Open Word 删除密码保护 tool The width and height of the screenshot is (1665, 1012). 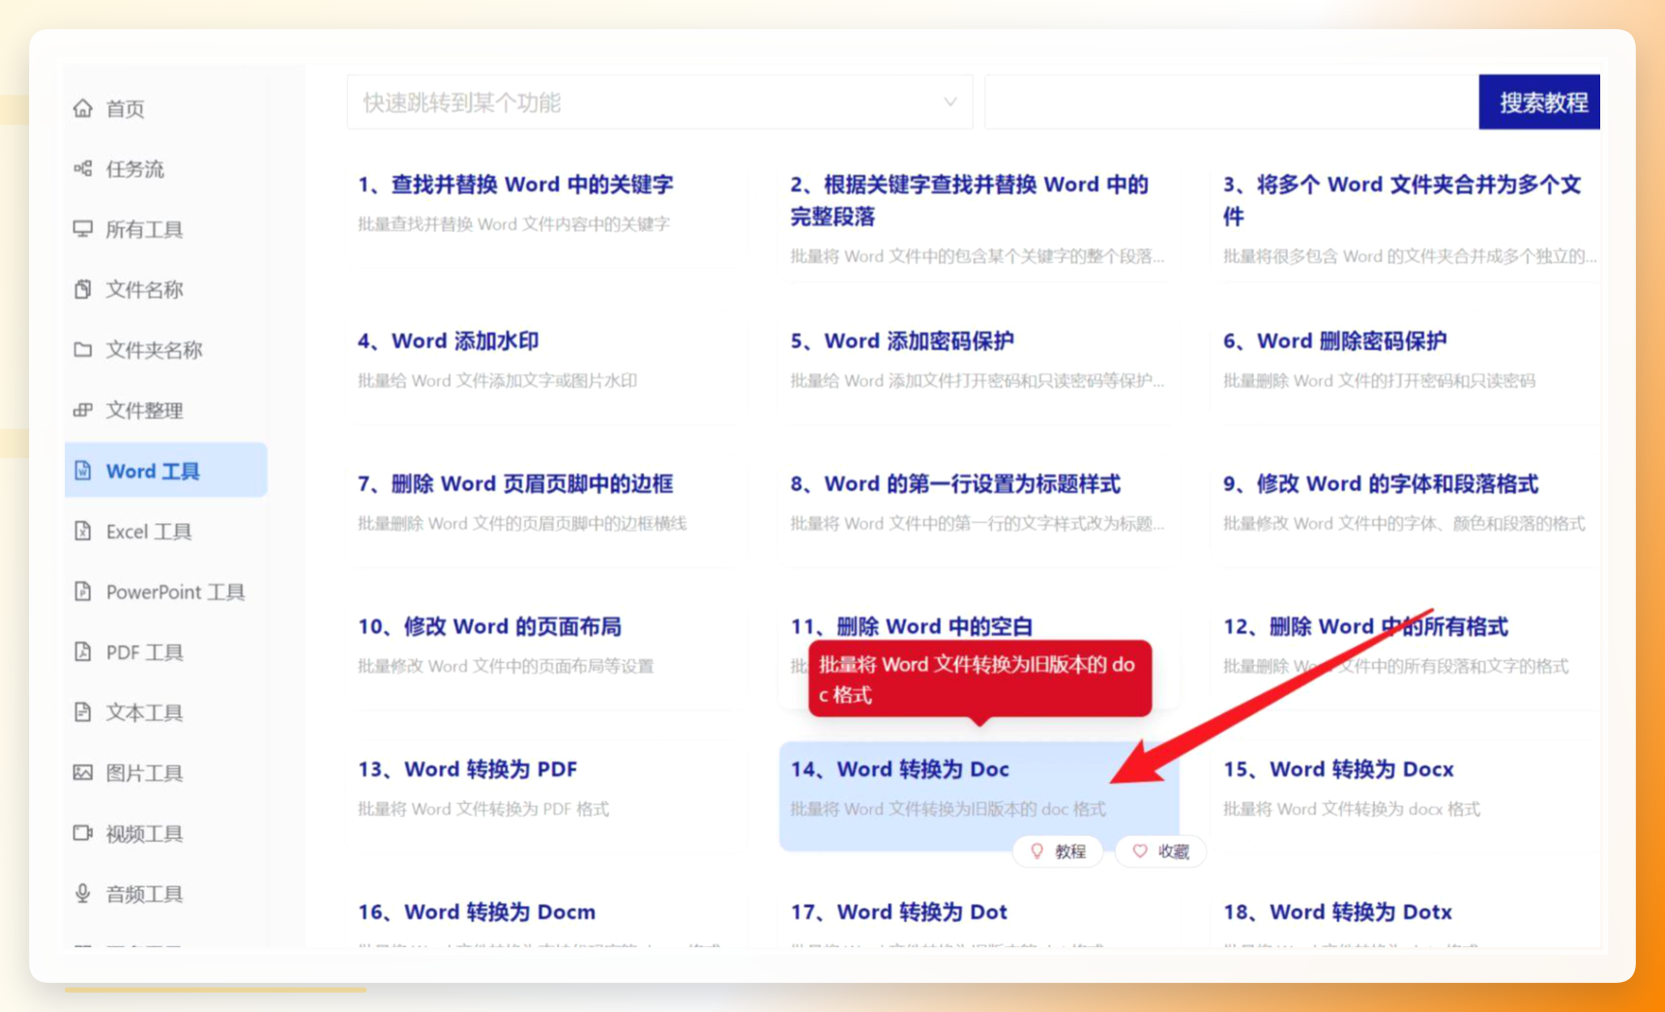1335,341
